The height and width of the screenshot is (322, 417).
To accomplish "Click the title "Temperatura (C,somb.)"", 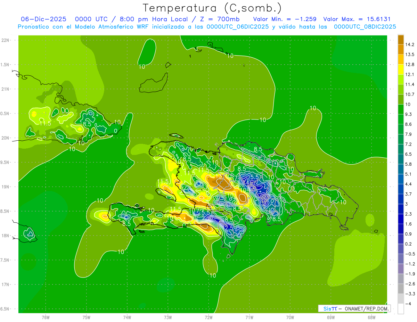I will pos(212,8).
